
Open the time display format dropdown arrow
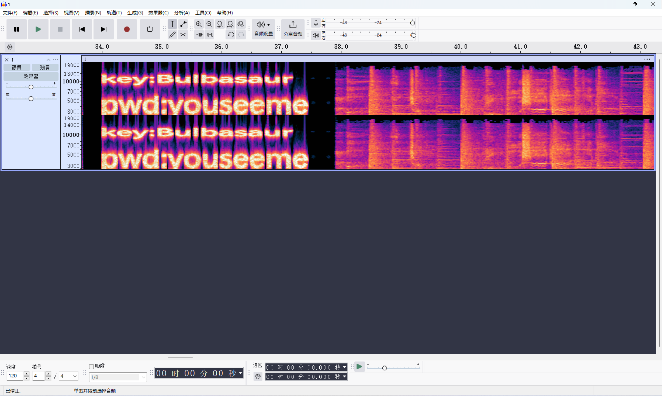(240, 373)
